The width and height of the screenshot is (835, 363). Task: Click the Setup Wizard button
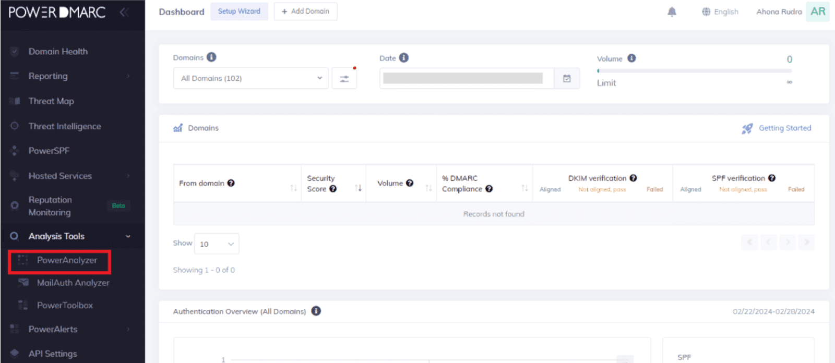[239, 11]
